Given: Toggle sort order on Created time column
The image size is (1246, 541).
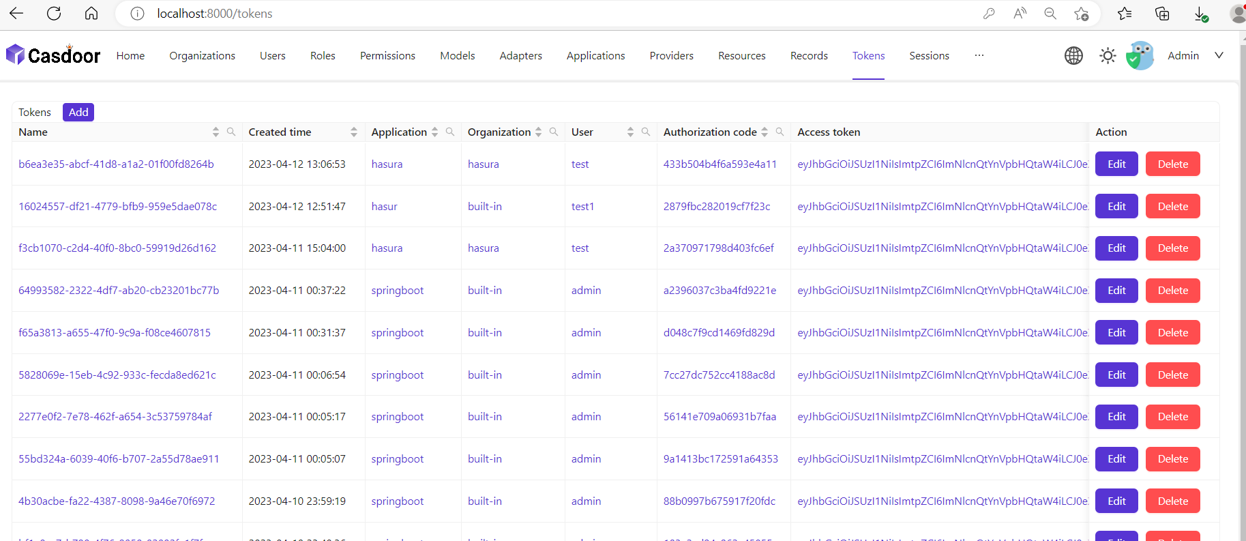Looking at the screenshot, I should [x=353, y=132].
